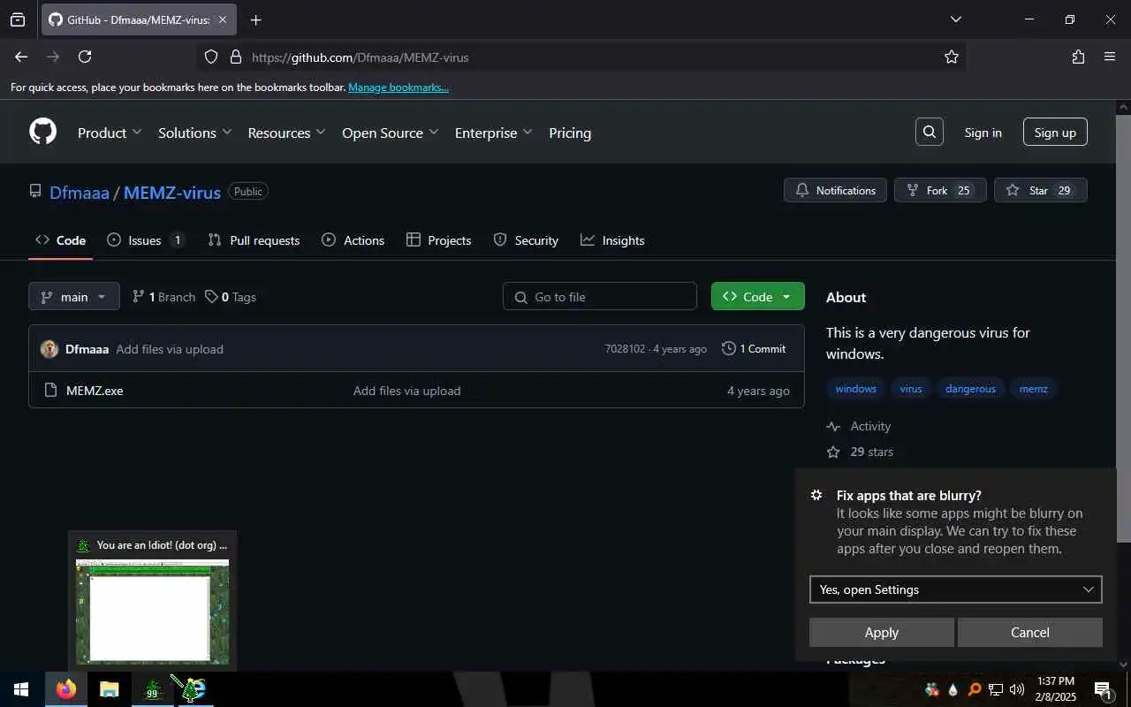Open the 'Yes, open Settings' combo box
Viewport: 1131px width, 707px height.
[x=955, y=589]
